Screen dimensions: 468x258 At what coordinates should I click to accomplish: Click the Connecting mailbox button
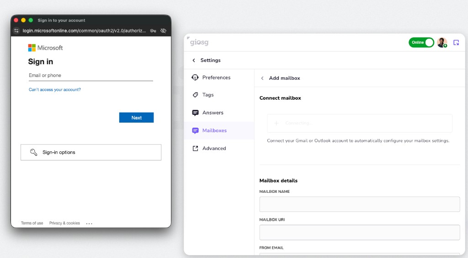(x=359, y=123)
